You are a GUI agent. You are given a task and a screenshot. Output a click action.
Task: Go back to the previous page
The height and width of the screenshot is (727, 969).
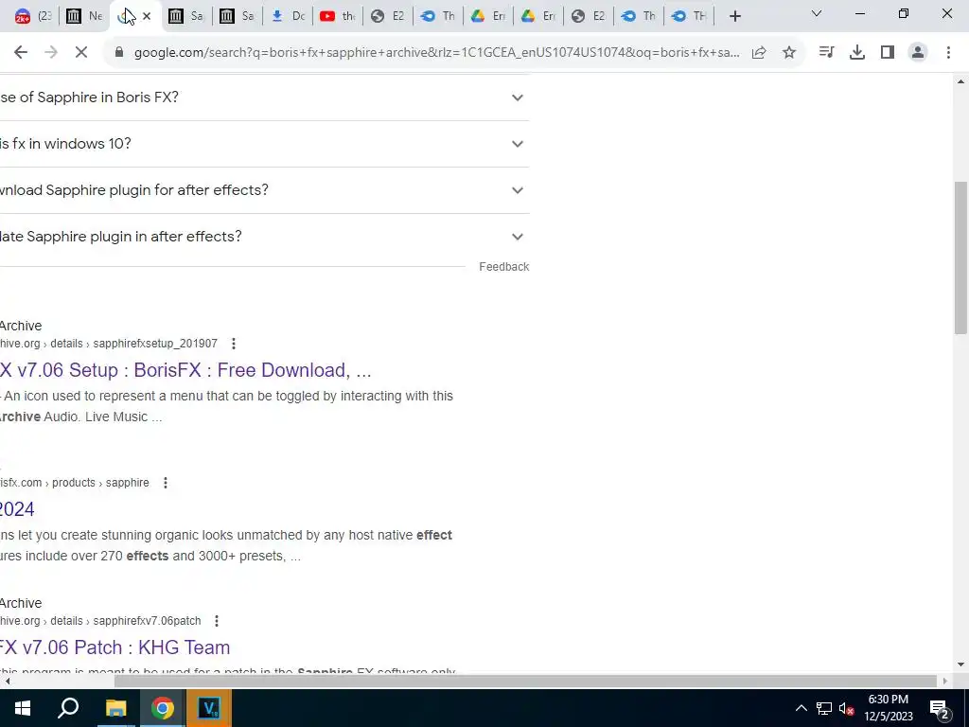click(21, 53)
